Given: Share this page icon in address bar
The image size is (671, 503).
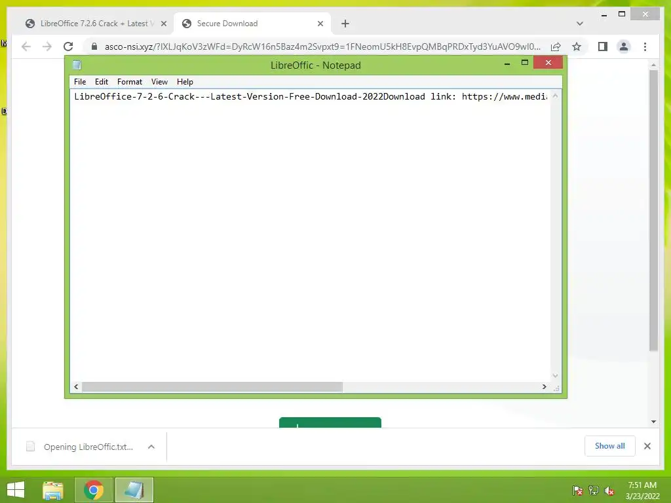Looking at the screenshot, I should pyautogui.click(x=556, y=47).
